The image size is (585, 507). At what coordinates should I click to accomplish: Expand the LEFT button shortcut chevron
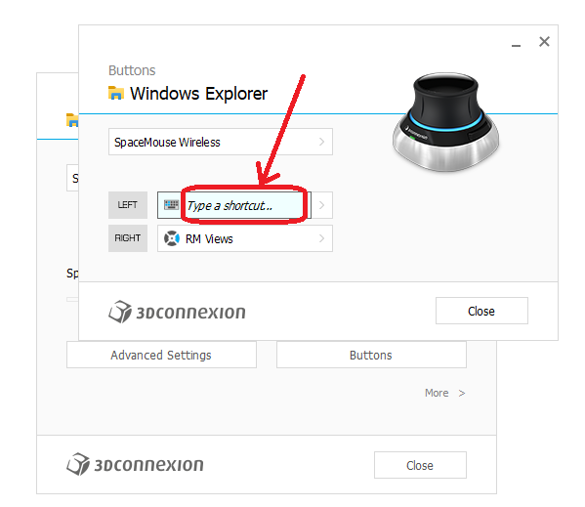point(321,205)
